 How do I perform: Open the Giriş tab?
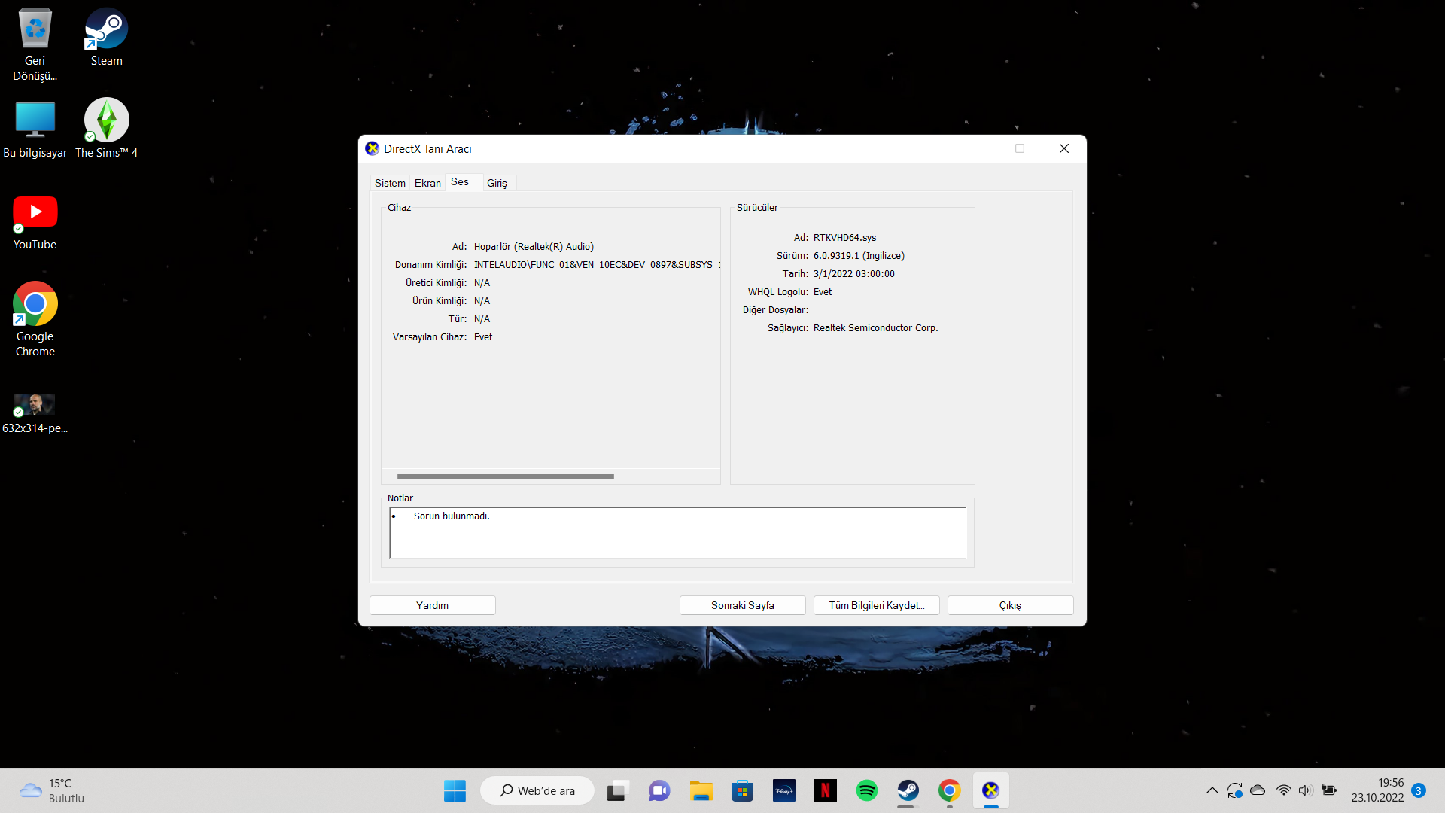click(x=497, y=183)
